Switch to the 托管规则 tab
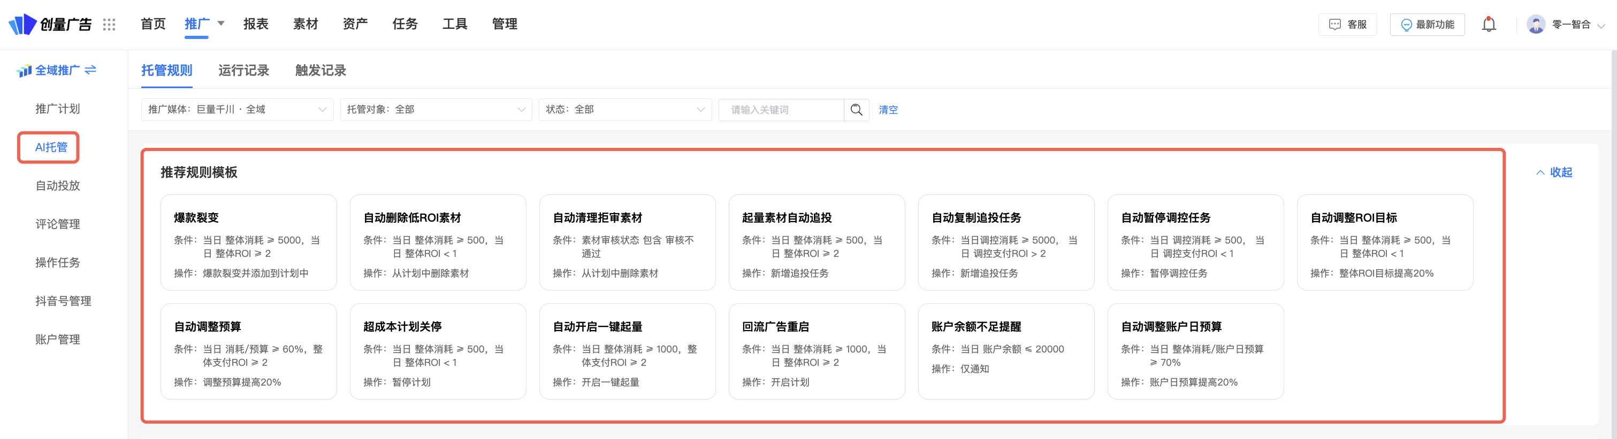This screenshot has height=439, width=1617. point(167,70)
